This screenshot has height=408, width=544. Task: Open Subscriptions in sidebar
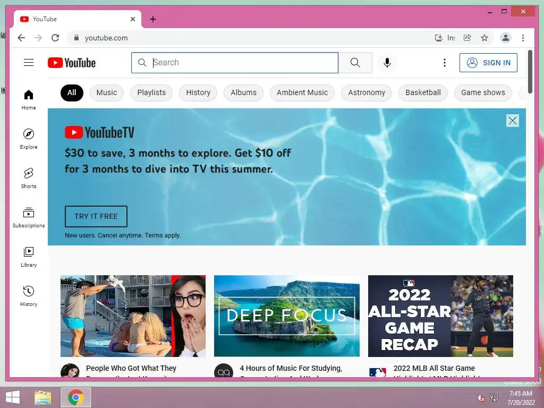29,217
